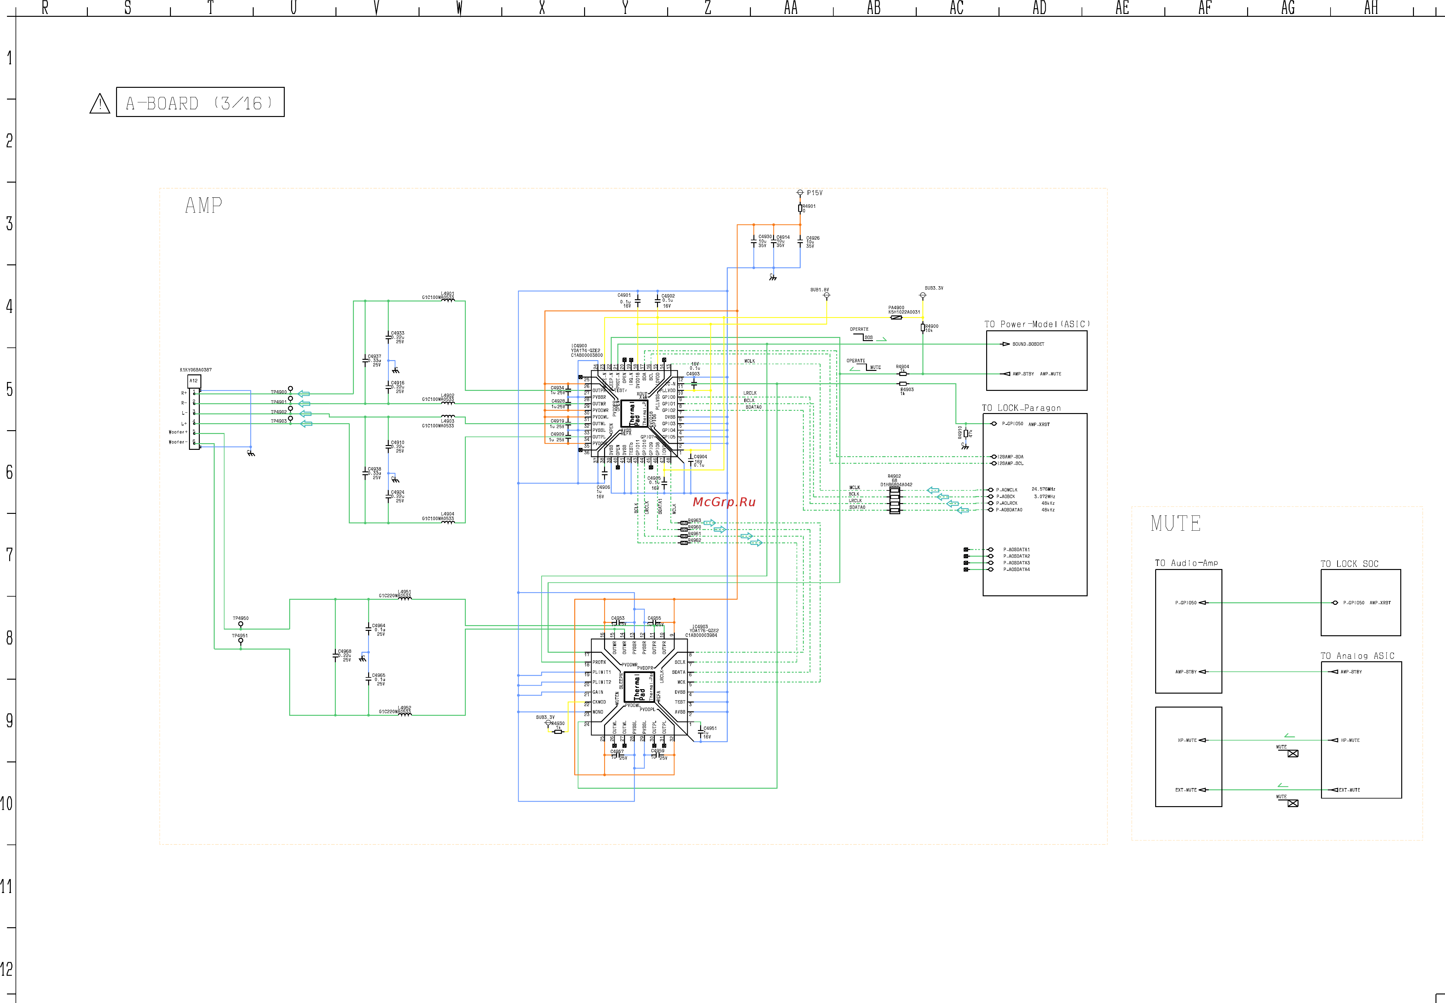Select the cyan arrow next to TP4900
Screen dimensions: 1445x1003
click(303, 393)
